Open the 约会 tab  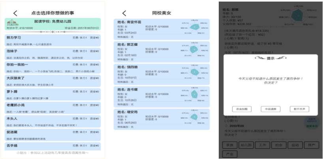point(279,145)
